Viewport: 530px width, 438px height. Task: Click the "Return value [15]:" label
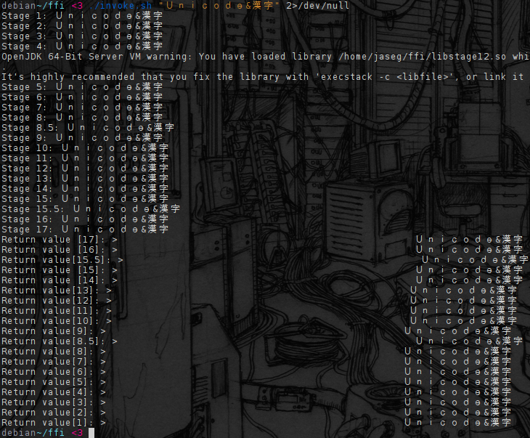click(x=54, y=270)
